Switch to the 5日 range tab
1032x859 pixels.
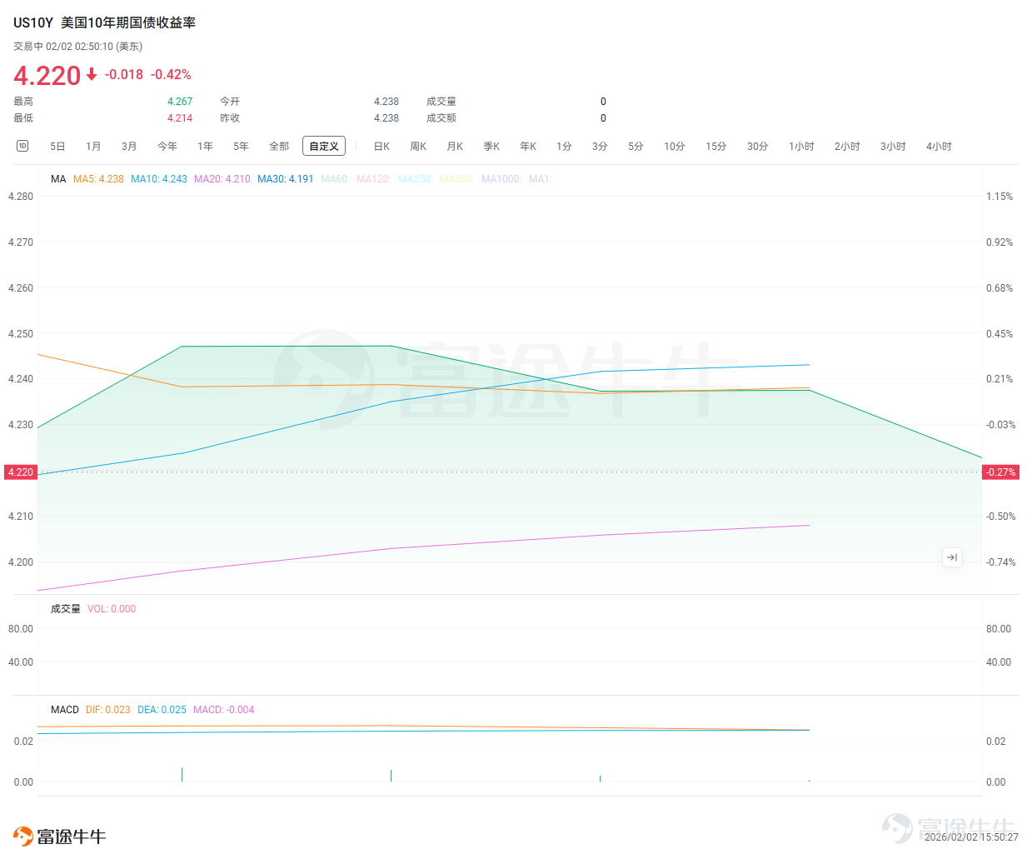[57, 147]
